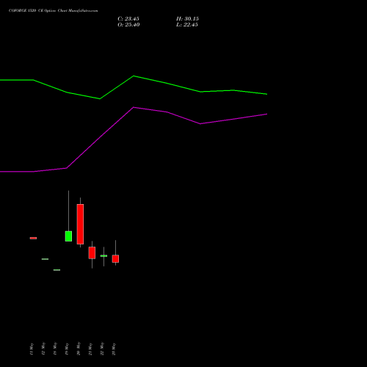Click the 12 May date label

(43, 349)
